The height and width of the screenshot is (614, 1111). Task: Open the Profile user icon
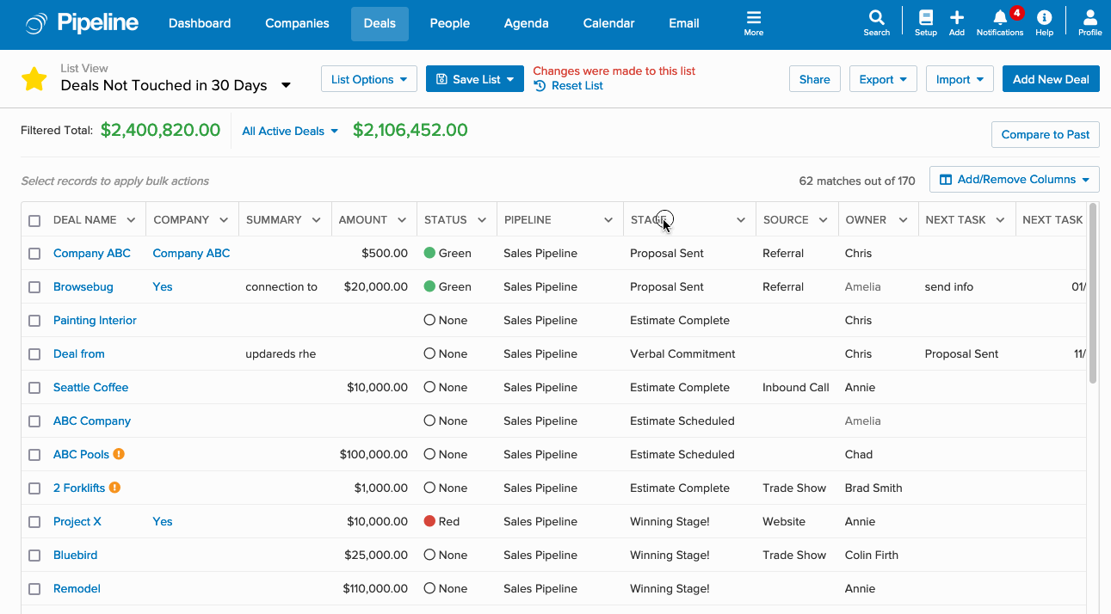pos(1089,17)
